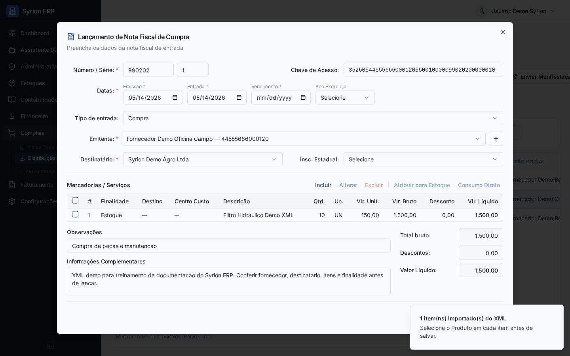Open the Destinatário Syrion Demo Agro dropdown
Image resolution: width=570 pixels, height=356 pixels.
tap(203, 159)
